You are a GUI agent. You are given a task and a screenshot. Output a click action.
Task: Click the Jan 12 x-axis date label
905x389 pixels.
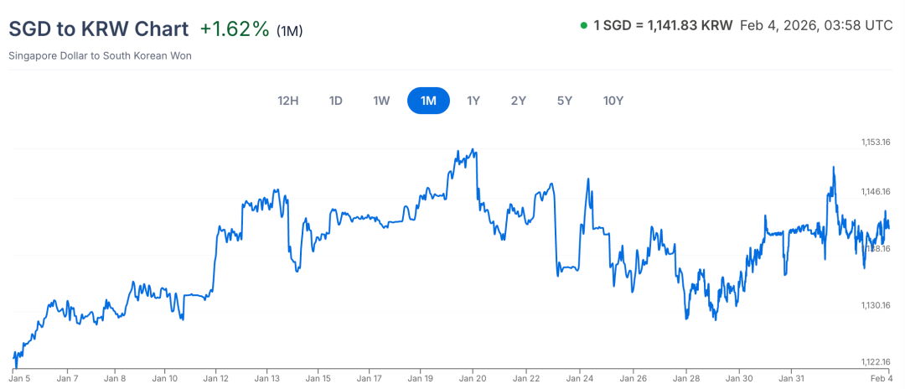(x=216, y=378)
